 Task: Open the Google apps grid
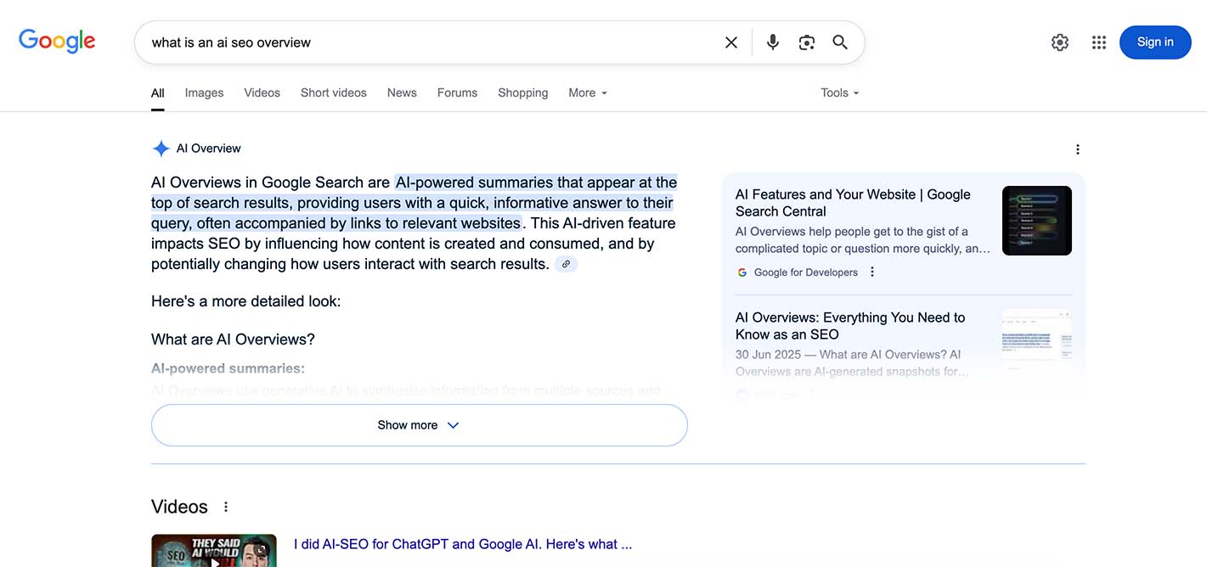point(1099,42)
